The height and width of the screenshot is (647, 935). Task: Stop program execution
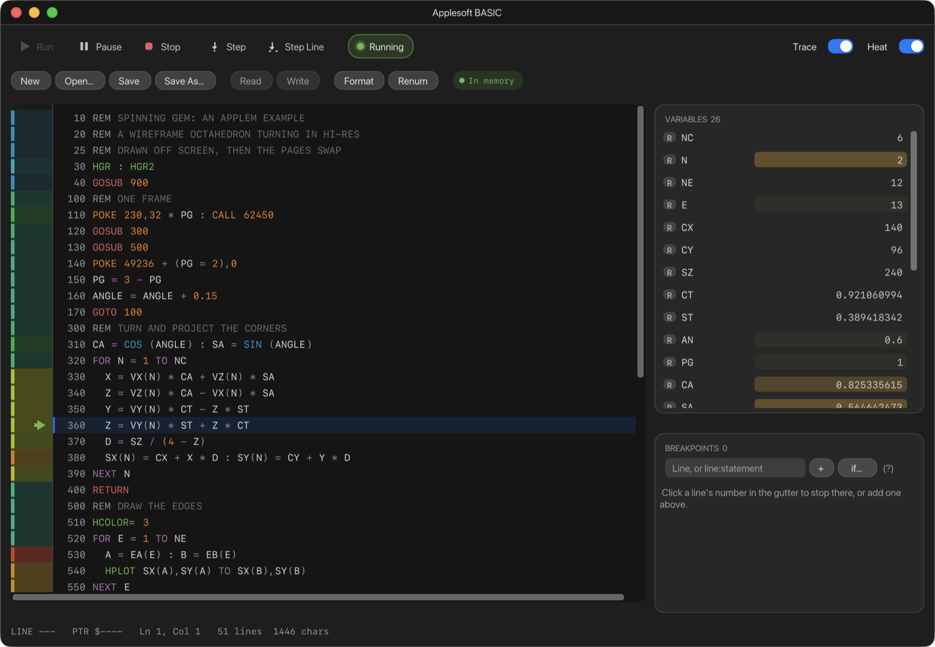coord(162,47)
